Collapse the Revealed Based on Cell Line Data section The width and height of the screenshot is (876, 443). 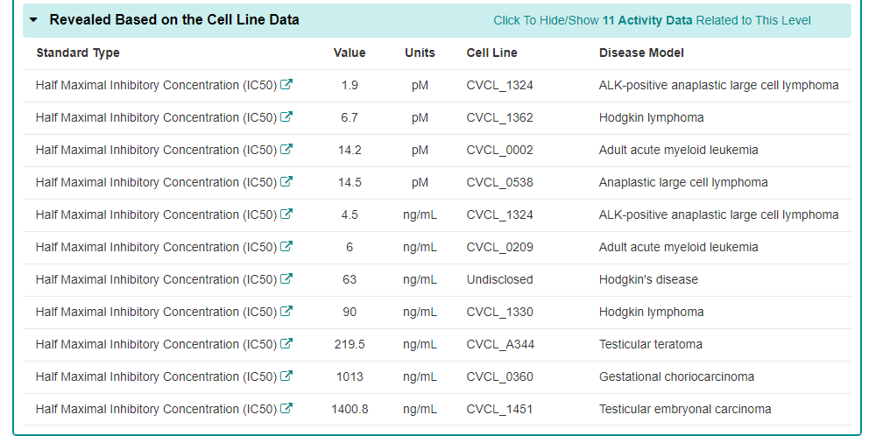click(x=33, y=19)
